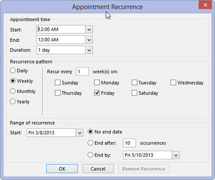
Task: Expand the Duration dropdown list
Action: click(89, 50)
